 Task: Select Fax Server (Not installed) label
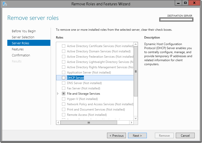coord(83,88)
